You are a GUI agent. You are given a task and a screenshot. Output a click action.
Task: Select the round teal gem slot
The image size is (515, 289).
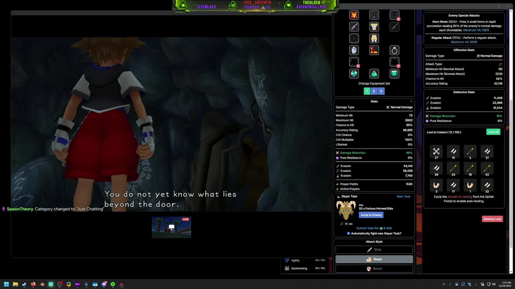pos(354,73)
